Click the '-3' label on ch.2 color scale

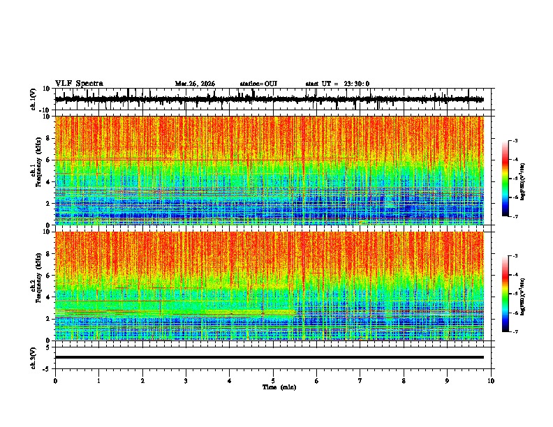point(515,256)
